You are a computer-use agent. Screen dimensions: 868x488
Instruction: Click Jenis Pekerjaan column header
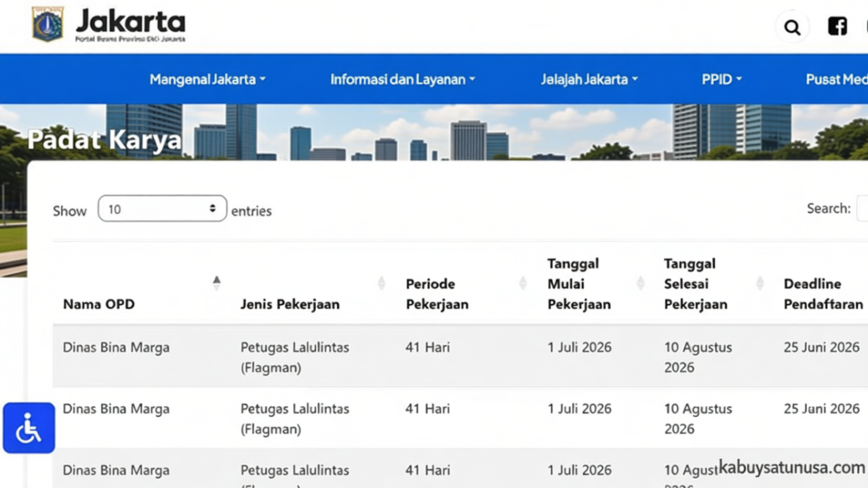[x=290, y=304]
